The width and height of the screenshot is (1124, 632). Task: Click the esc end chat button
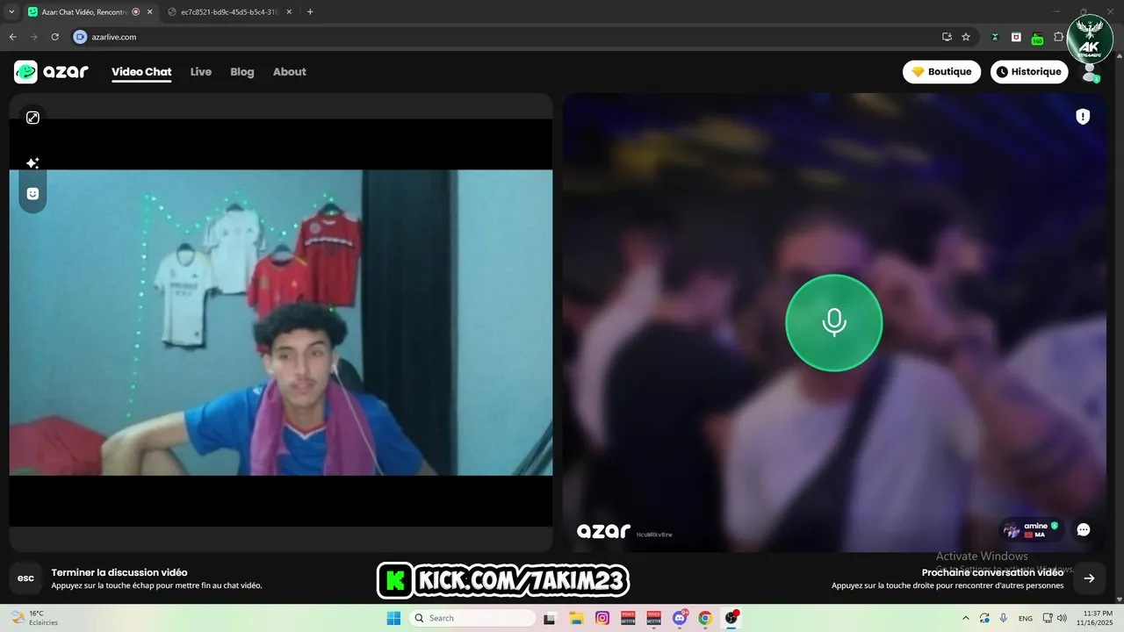[25, 578]
